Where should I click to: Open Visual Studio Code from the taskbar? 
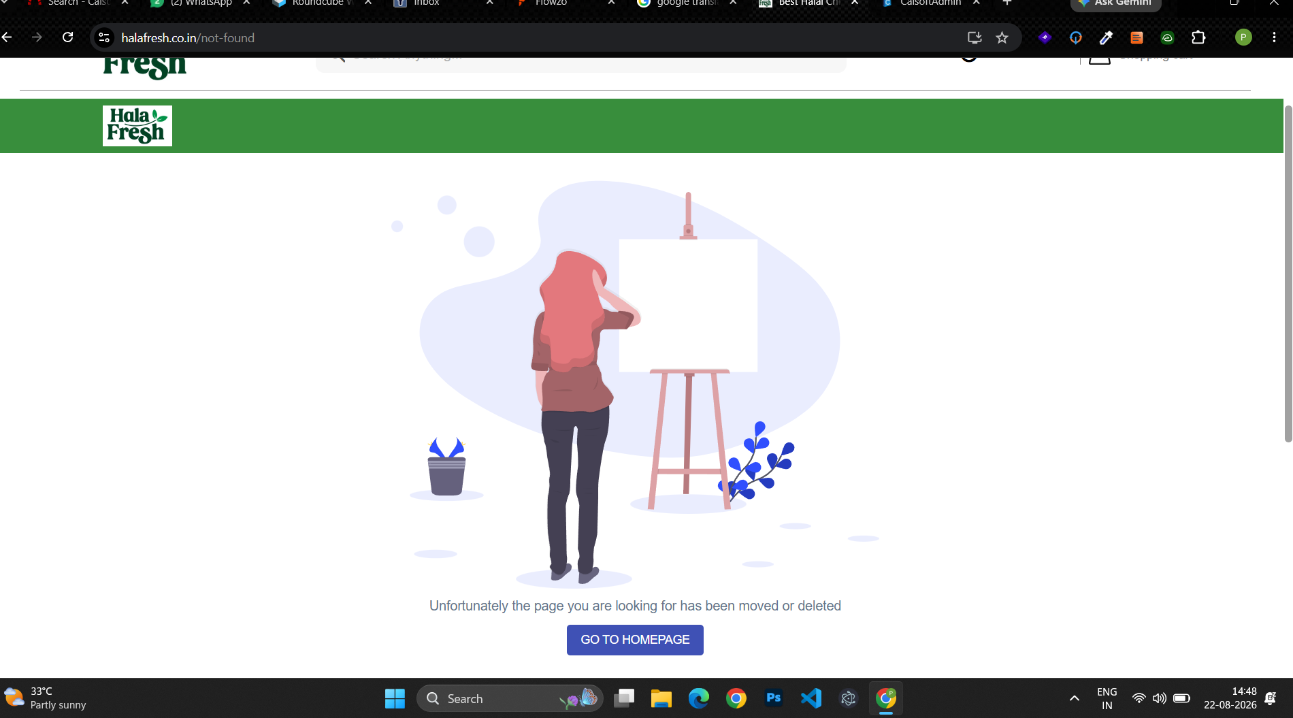coord(811,698)
